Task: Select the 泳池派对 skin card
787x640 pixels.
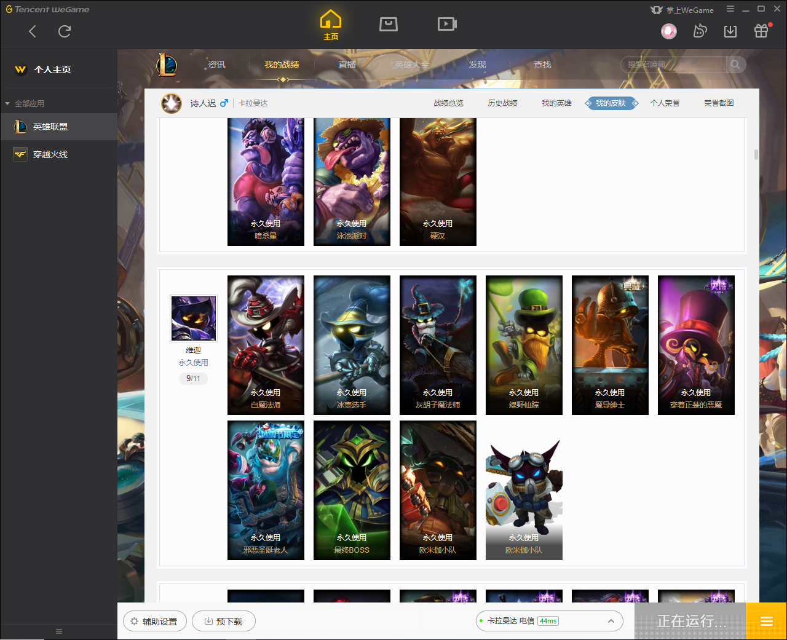Action: click(352, 182)
